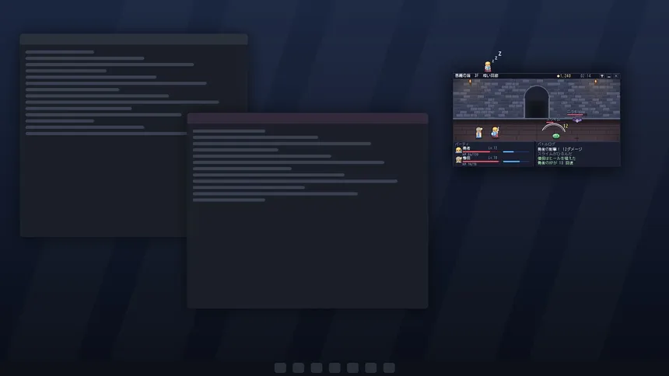669x376 pixels.
Task: Click the パーティ party panel header
Action: coord(462,144)
